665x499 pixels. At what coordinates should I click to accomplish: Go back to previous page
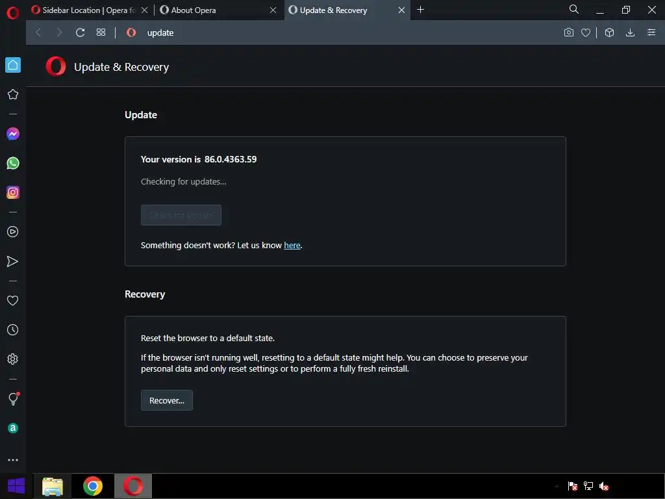38,32
